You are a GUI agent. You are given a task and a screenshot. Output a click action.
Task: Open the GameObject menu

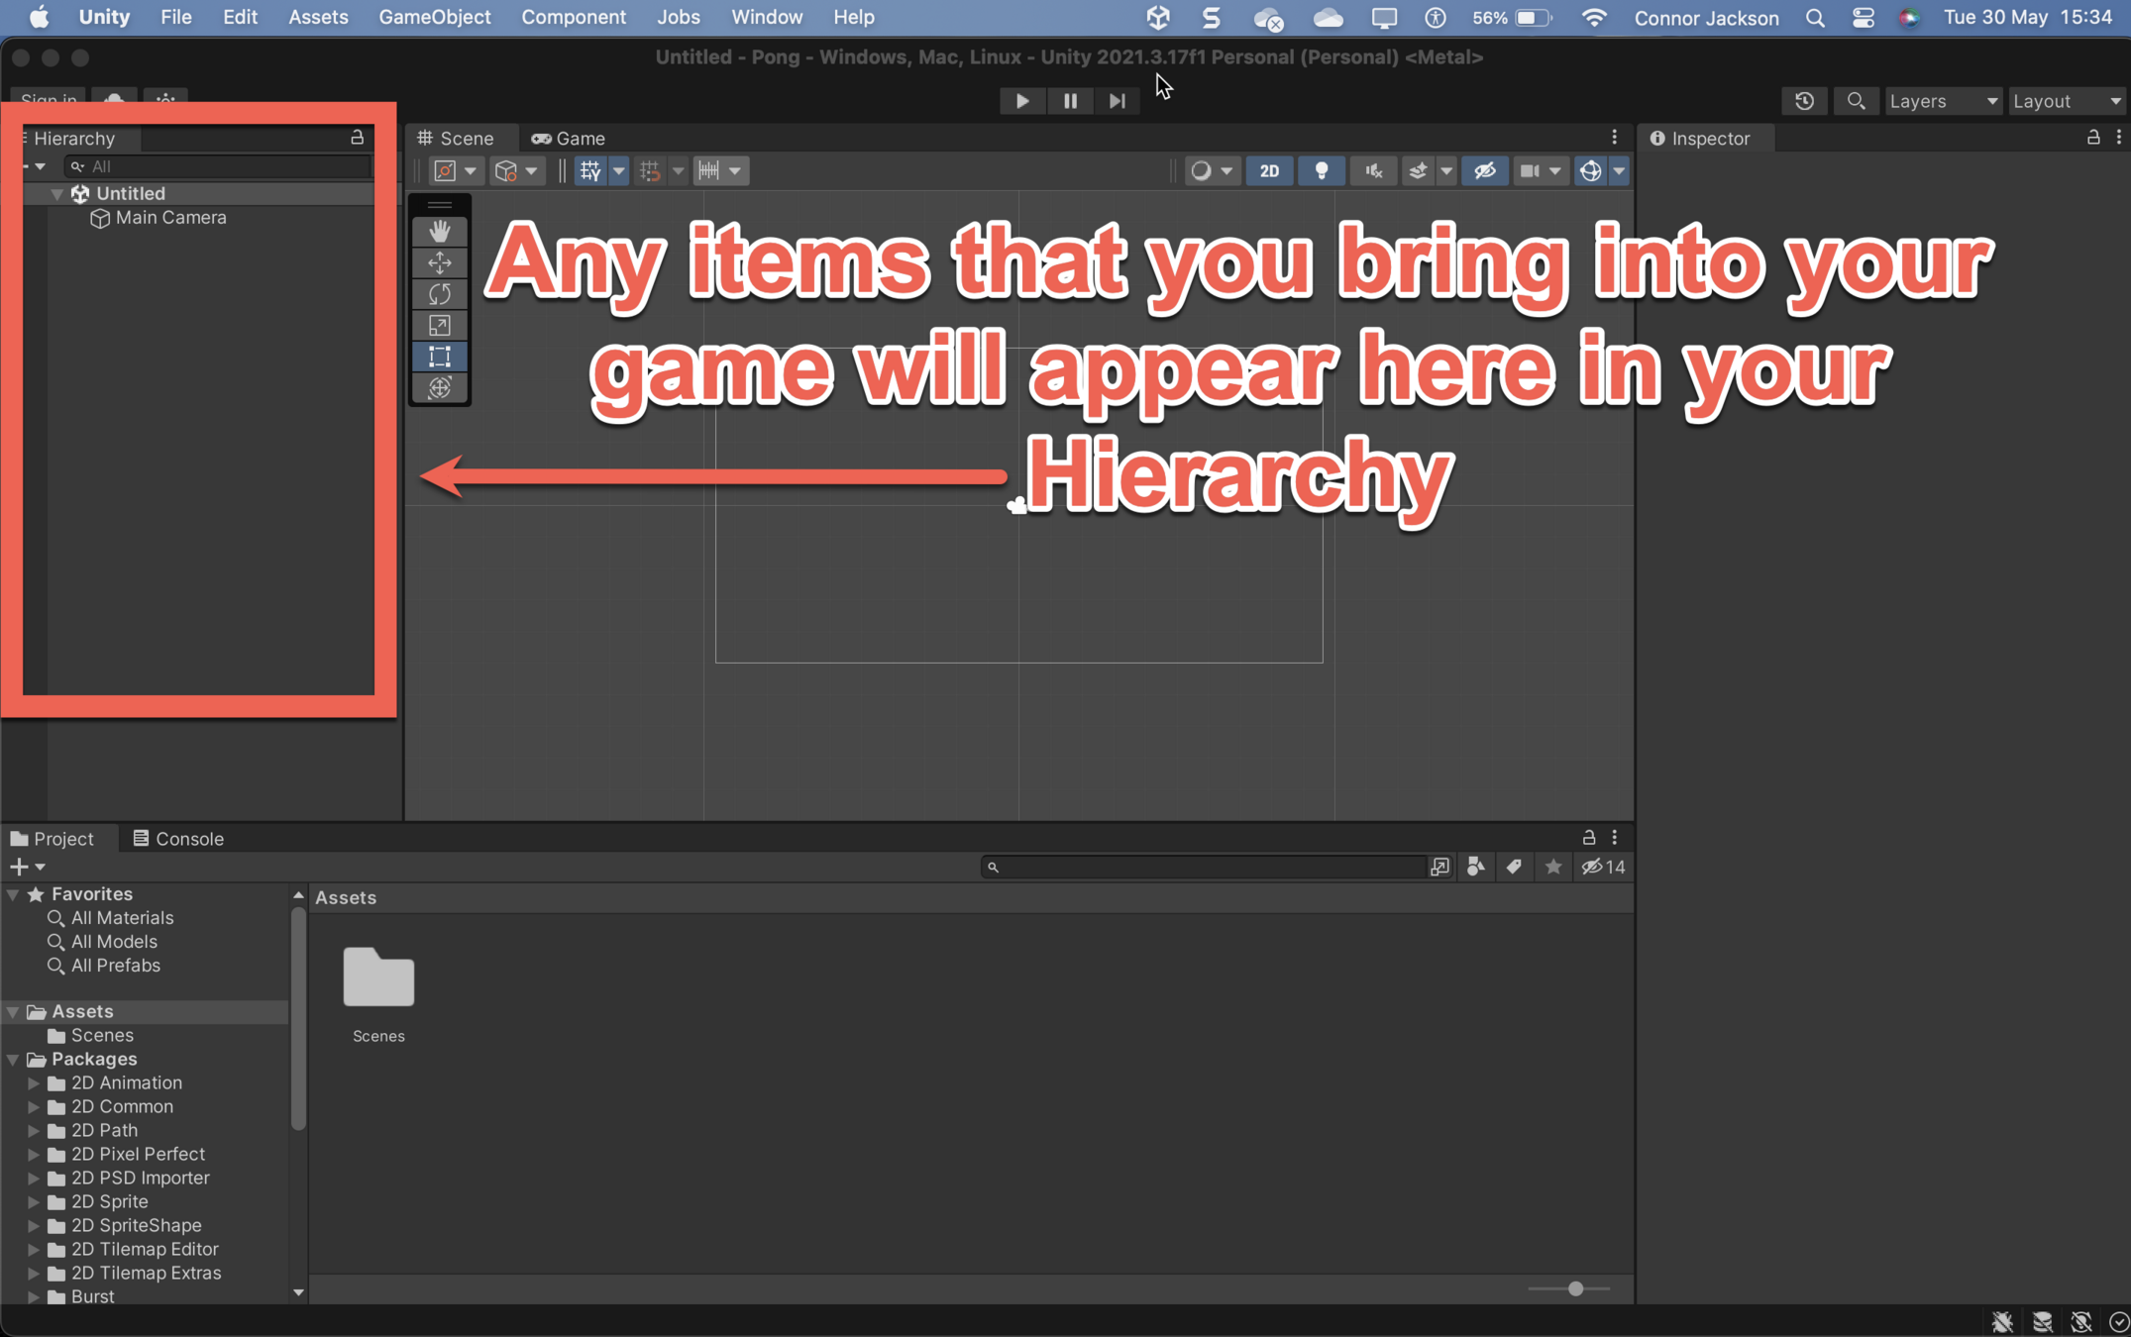pyautogui.click(x=434, y=17)
